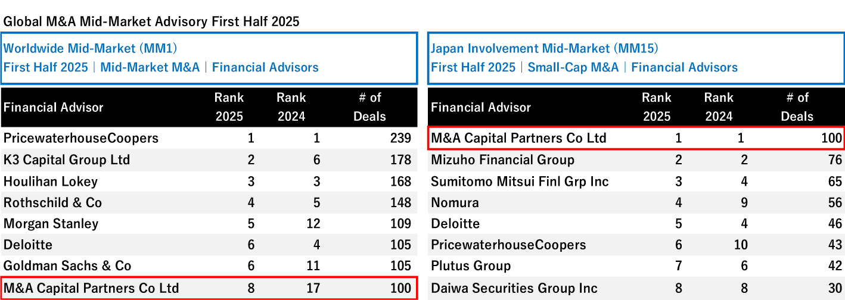Select Daiwa Securities Group Inc row
Viewport: 845px width, 300px height.
(x=636, y=288)
